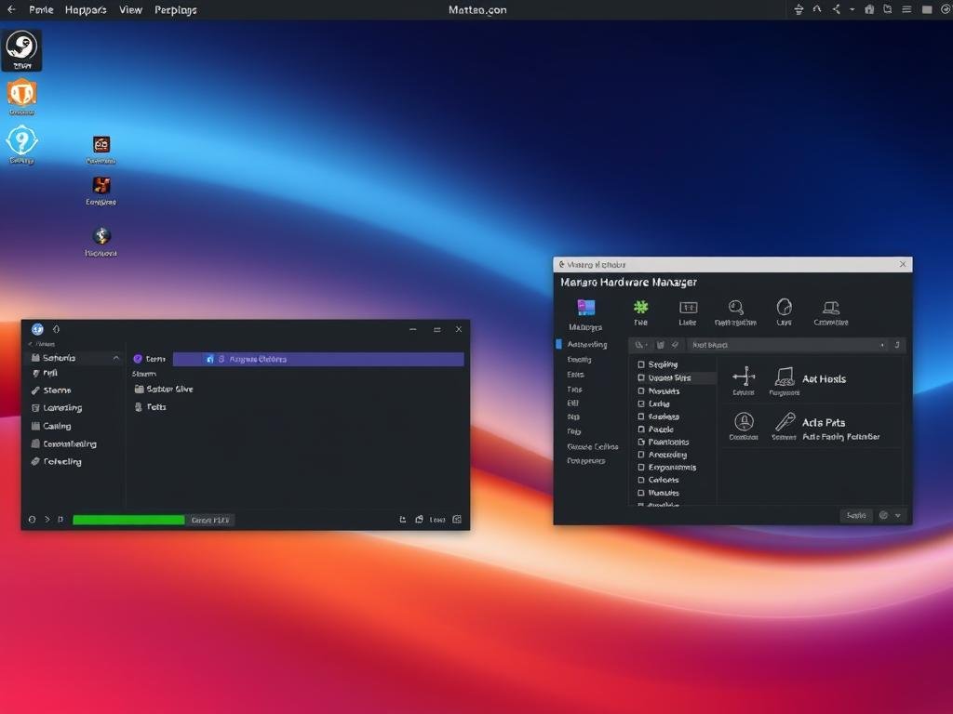Open the Steam desktop icon
Image resolution: width=953 pixels, height=714 pixels.
22,50
